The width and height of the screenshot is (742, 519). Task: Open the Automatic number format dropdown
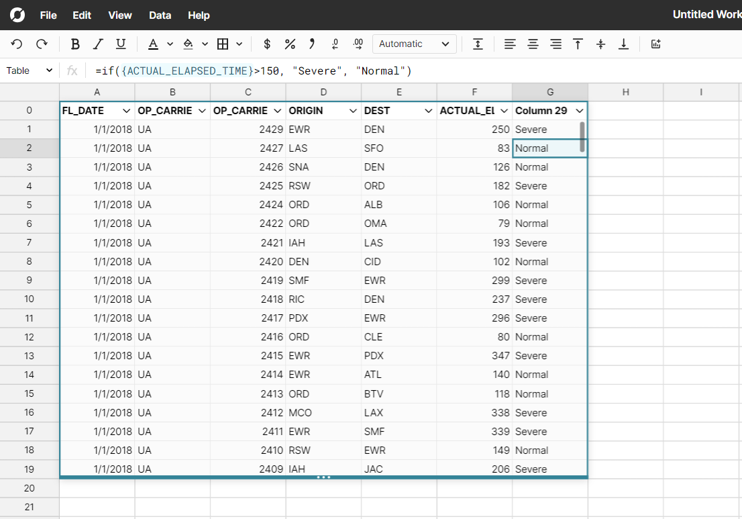(414, 44)
